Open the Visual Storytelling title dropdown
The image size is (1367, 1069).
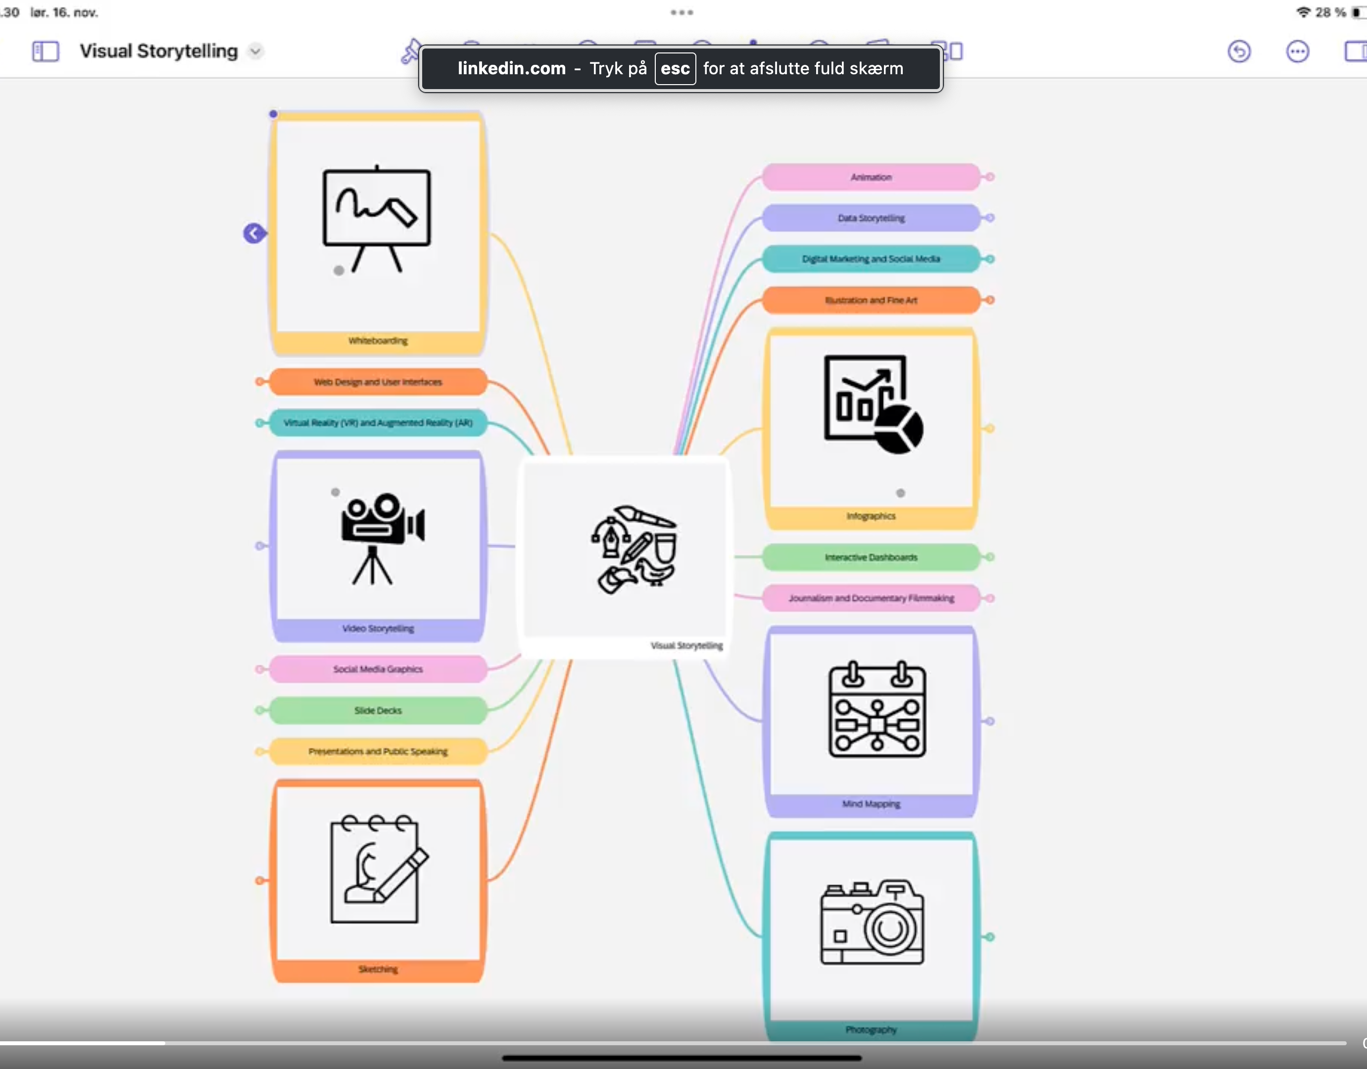pos(255,51)
